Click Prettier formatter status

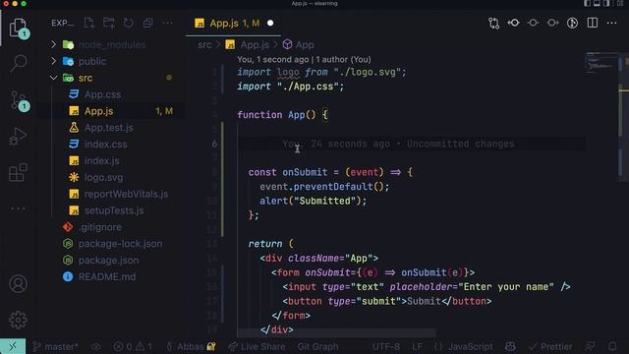pos(550,346)
